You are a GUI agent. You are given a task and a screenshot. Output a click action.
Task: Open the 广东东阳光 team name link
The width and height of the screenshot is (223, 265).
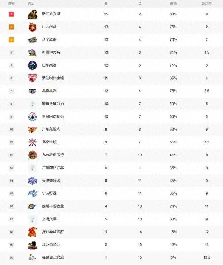(51, 129)
